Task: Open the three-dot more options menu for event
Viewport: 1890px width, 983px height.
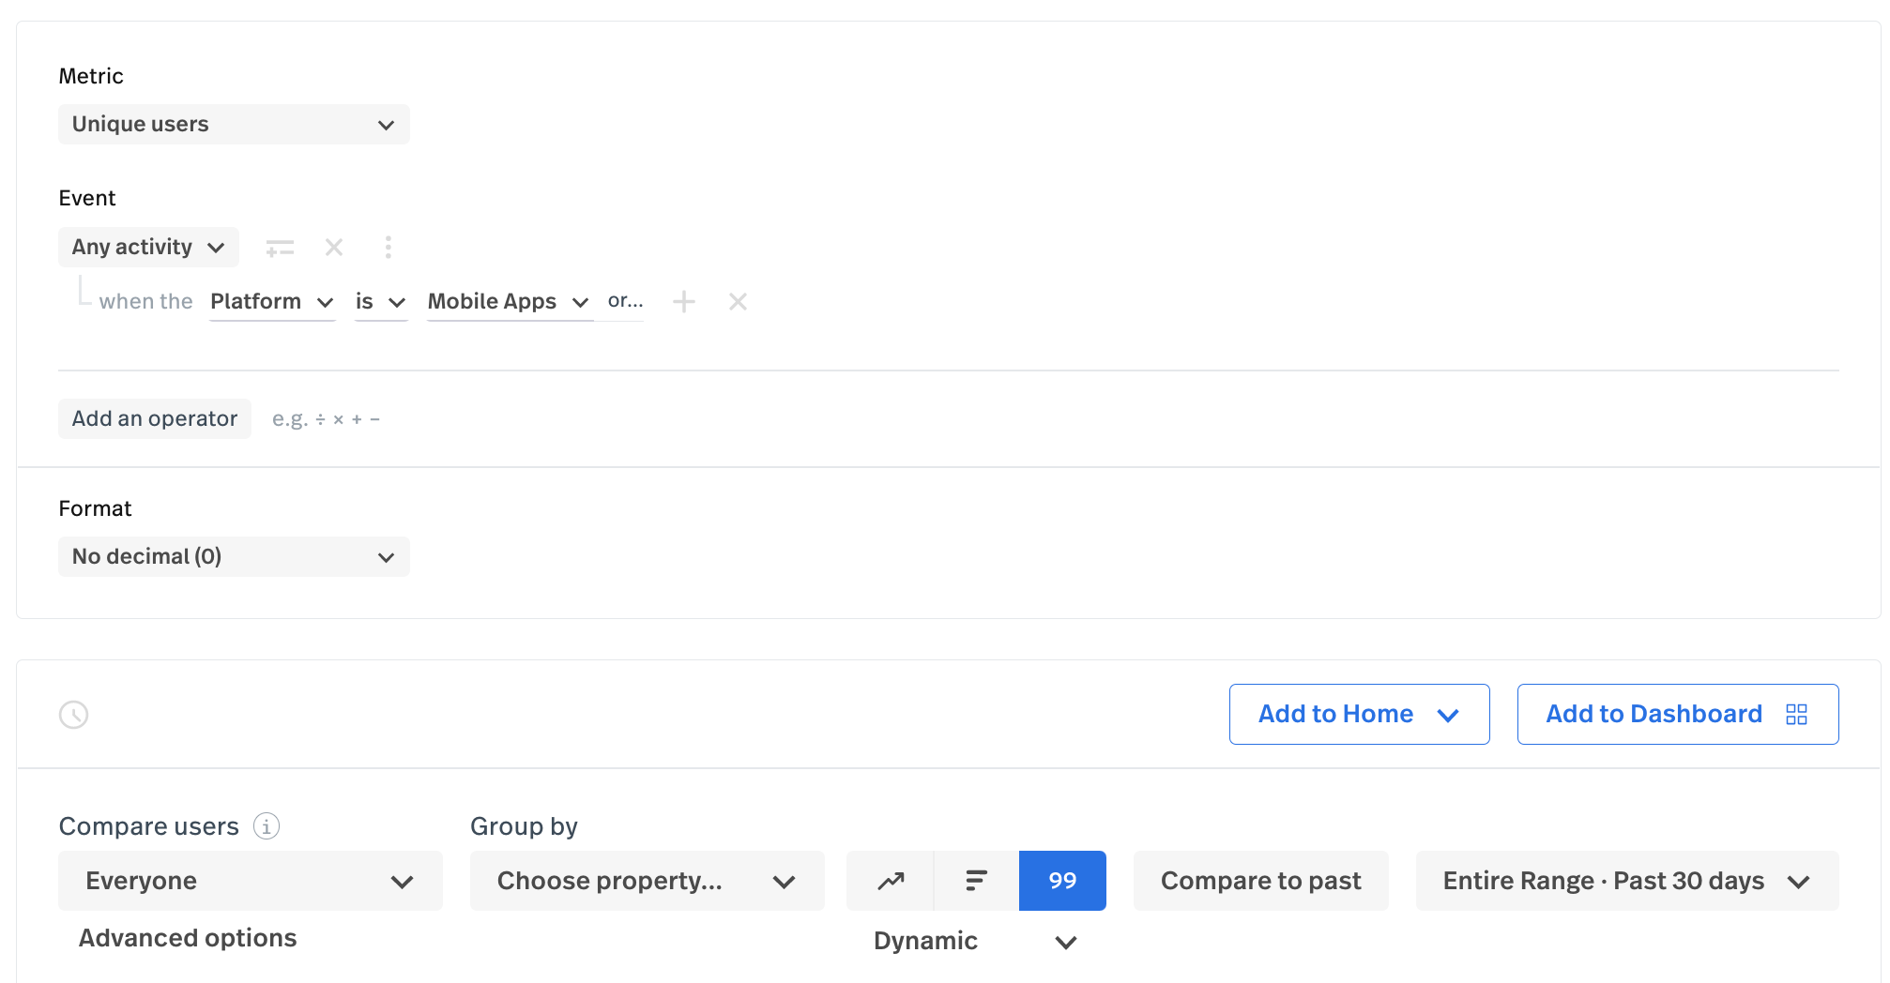Action: pos(388,248)
